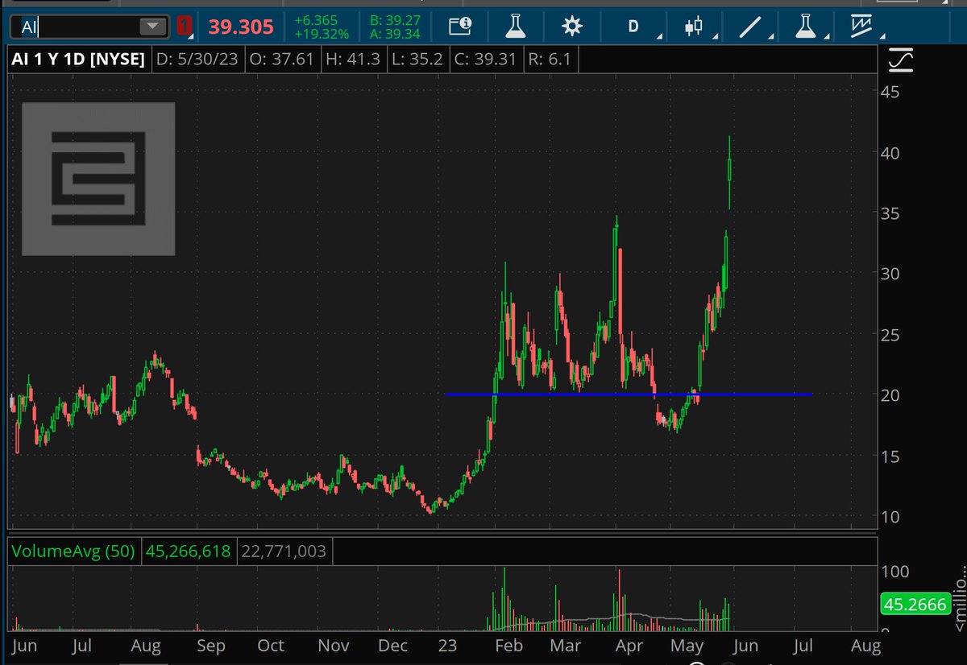Viewport: 967px width, 665px height.
Task: Click the 40 price axis label
Action: pos(890,152)
